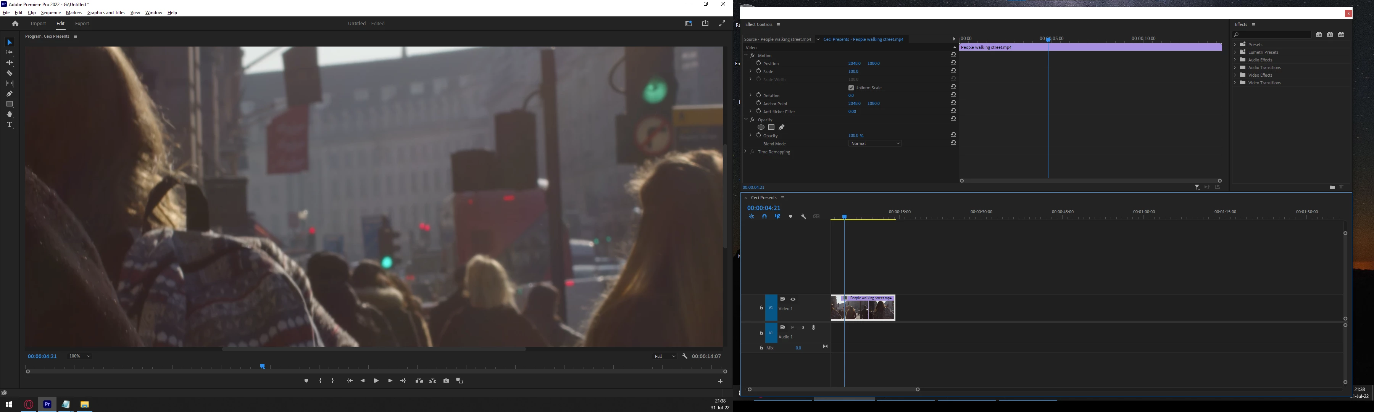This screenshot has height=412, width=1374.
Task: Create the opacity ellipse mask
Action: (x=761, y=127)
